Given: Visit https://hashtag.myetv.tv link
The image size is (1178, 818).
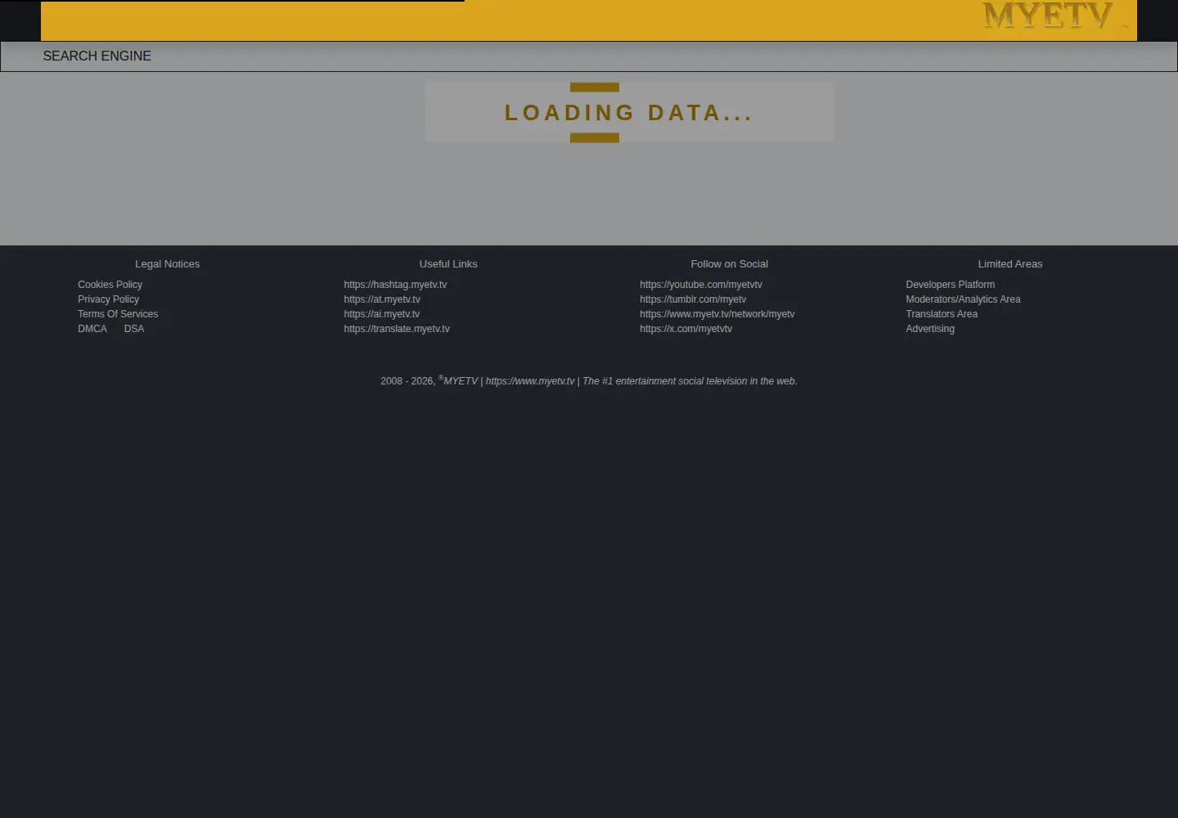Looking at the screenshot, I should tap(395, 285).
